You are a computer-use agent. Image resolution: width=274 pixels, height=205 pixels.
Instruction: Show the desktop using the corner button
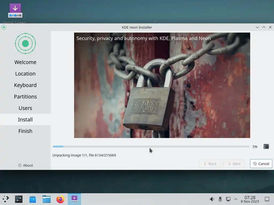point(267,199)
